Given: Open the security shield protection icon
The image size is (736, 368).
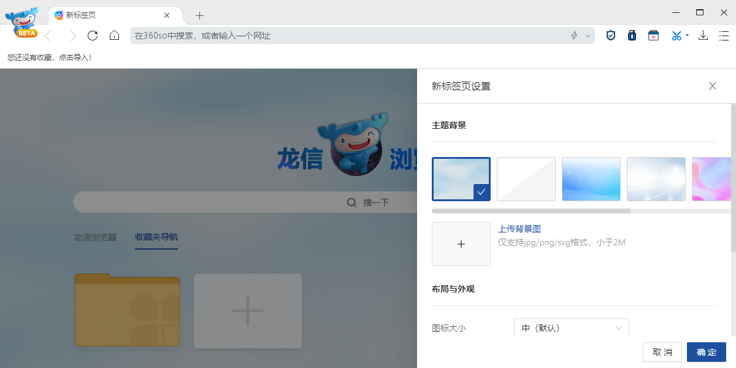Looking at the screenshot, I should pyautogui.click(x=610, y=36).
